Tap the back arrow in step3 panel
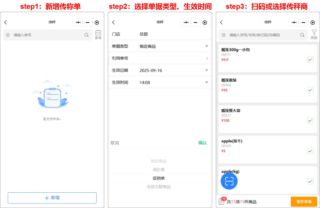Screen dimensions: 320x208 [x=221, y=22]
